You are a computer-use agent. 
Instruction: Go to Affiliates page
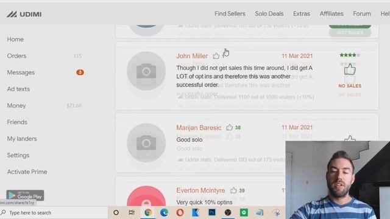(x=331, y=13)
